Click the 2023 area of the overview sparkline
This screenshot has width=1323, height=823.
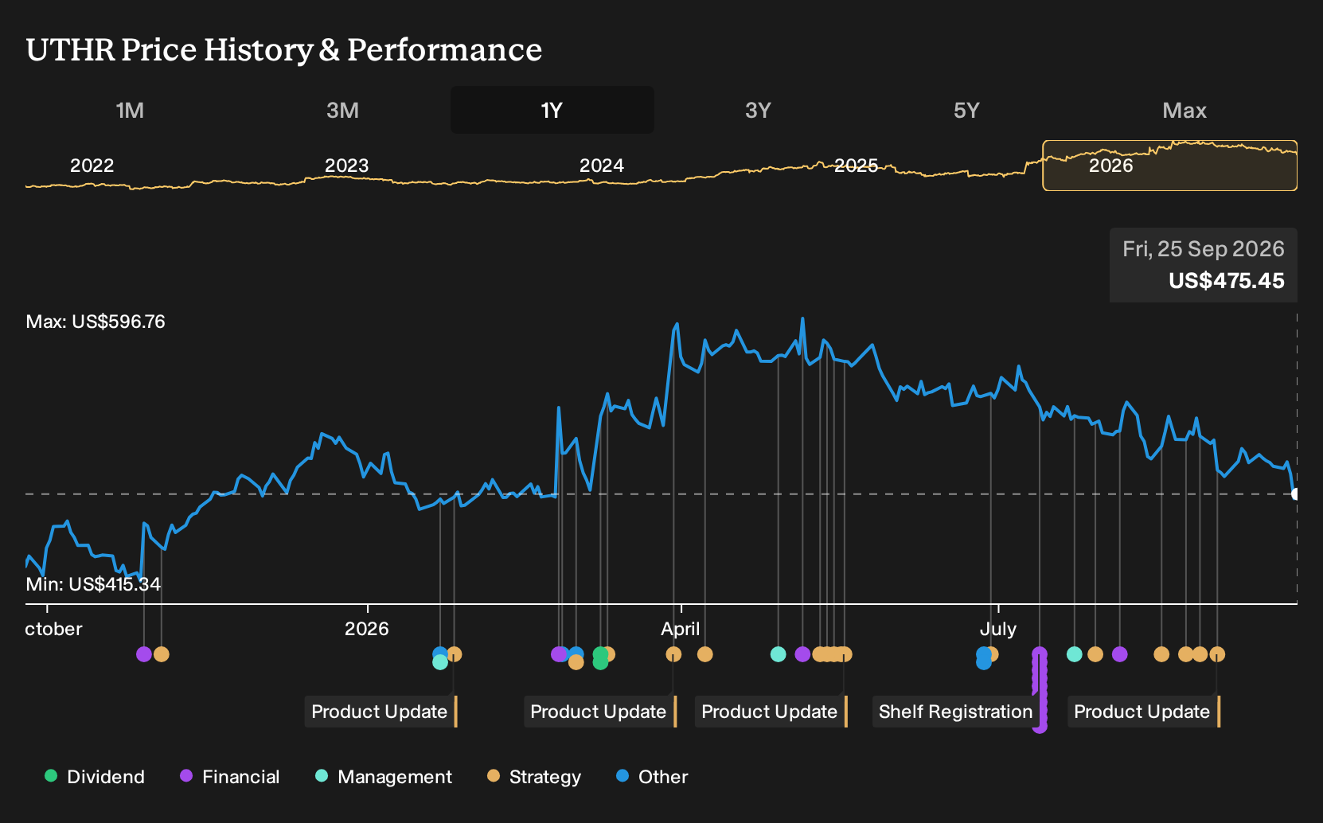click(x=347, y=166)
